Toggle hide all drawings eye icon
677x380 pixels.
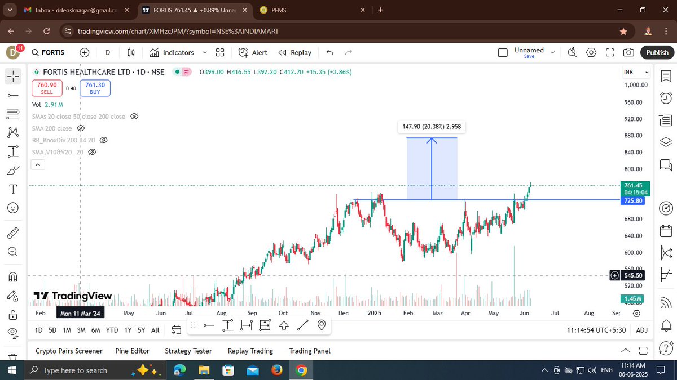(x=13, y=333)
